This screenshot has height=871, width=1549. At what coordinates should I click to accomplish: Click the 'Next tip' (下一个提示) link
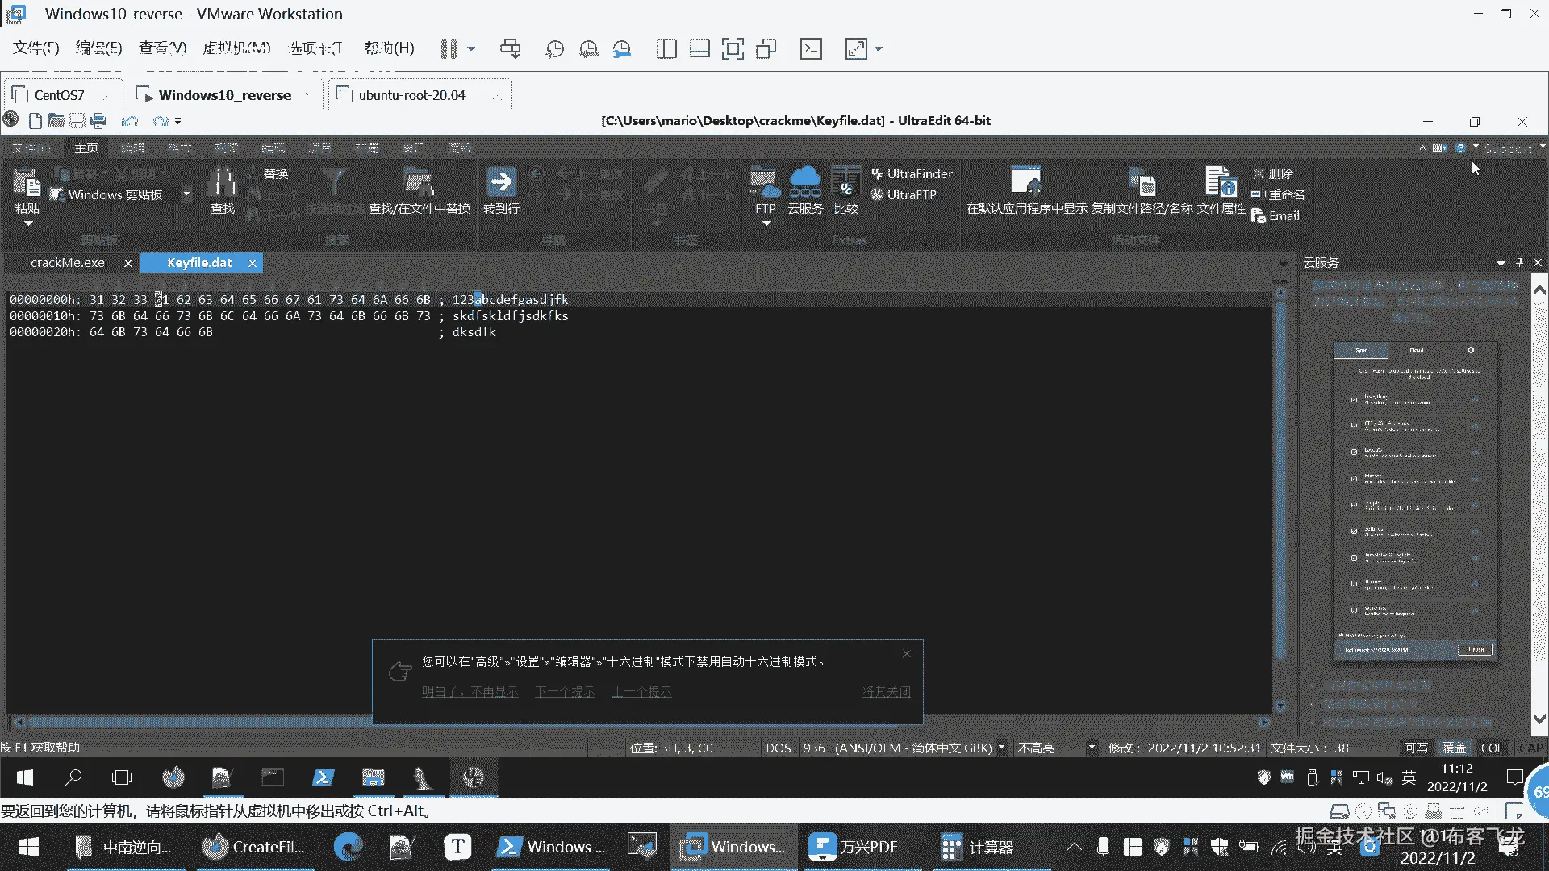pos(565,691)
